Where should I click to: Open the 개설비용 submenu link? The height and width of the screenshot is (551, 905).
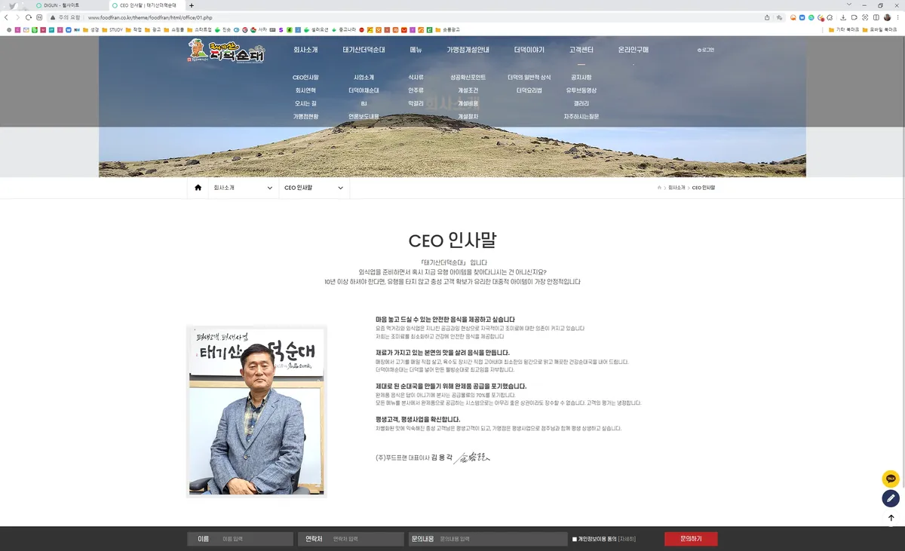(468, 103)
